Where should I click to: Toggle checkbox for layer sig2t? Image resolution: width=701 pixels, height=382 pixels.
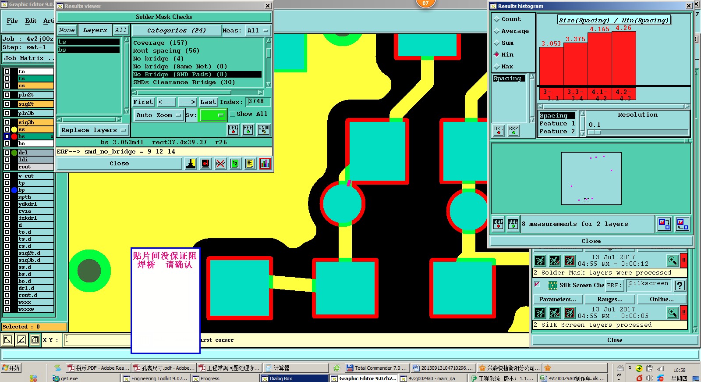pyautogui.click(x=7, y=104)
